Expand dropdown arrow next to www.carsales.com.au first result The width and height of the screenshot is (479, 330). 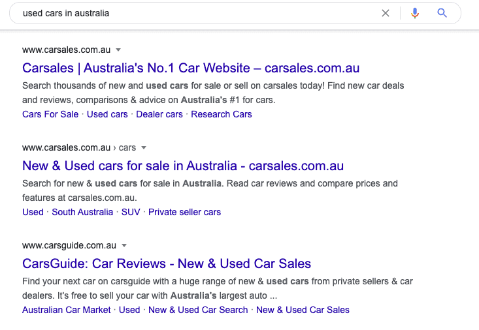pos(118,50)
